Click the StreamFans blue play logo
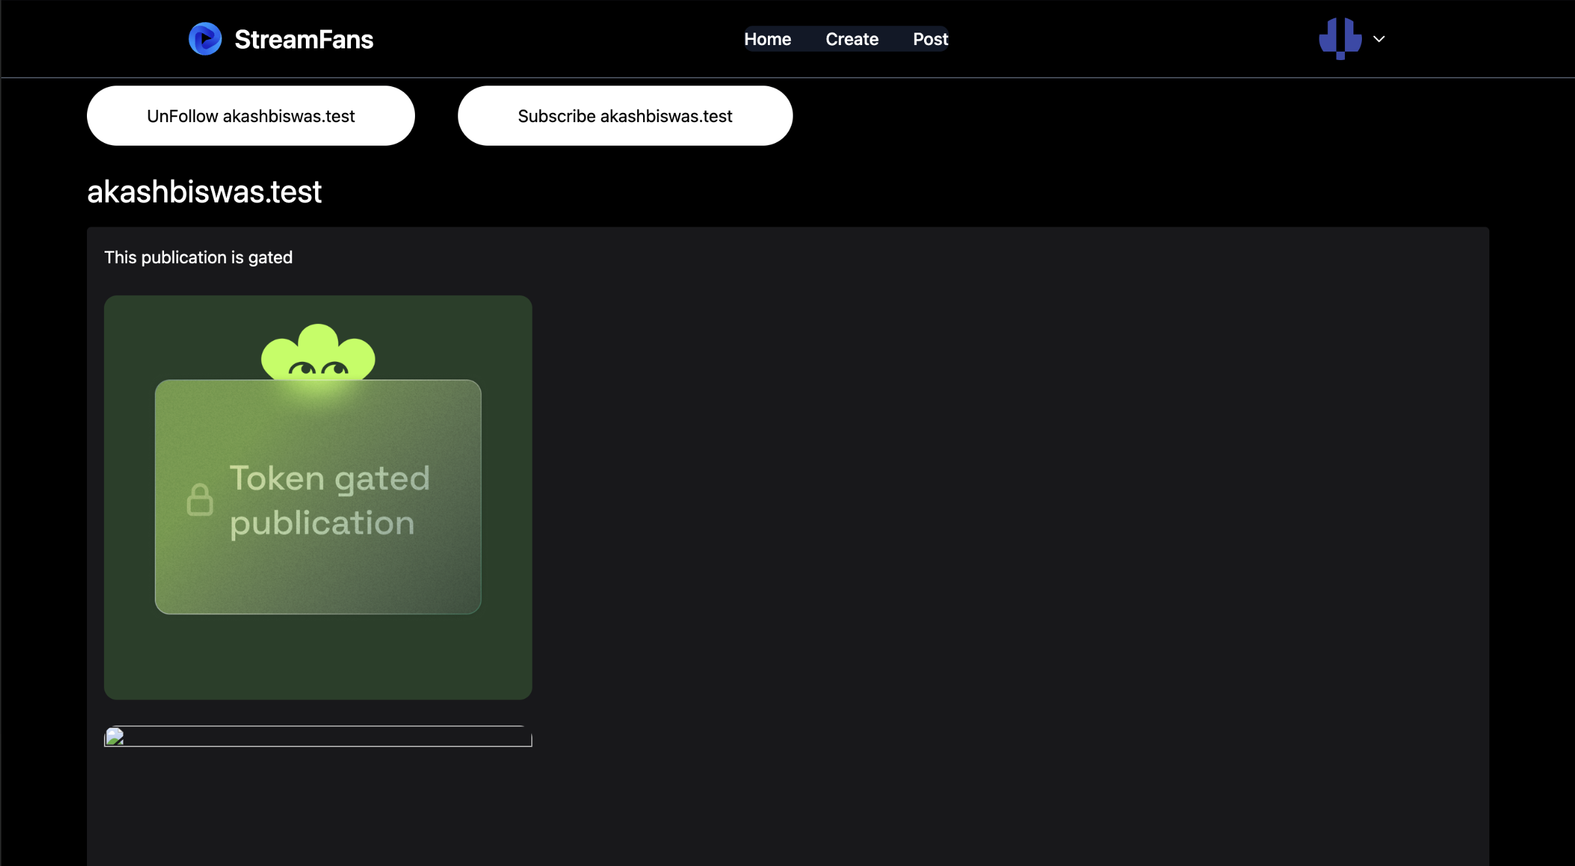The width and height of the screenshot is (1575, 866). (x=205, y=39)
